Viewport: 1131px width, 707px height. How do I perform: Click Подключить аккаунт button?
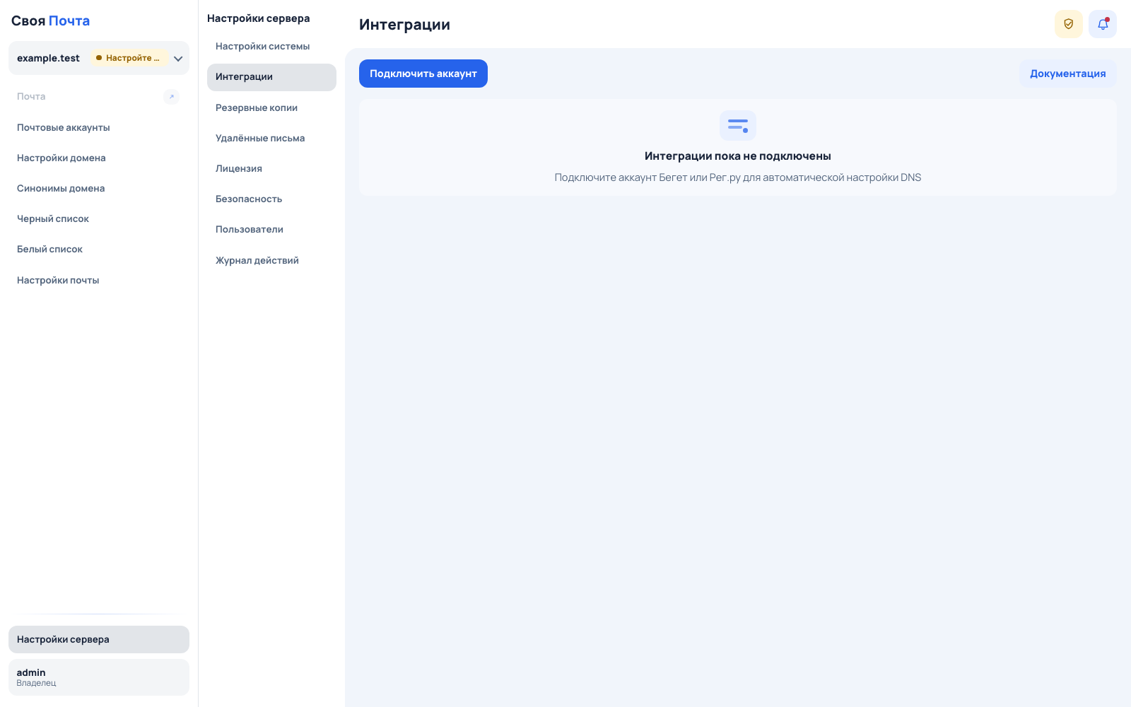pos(423,74)
